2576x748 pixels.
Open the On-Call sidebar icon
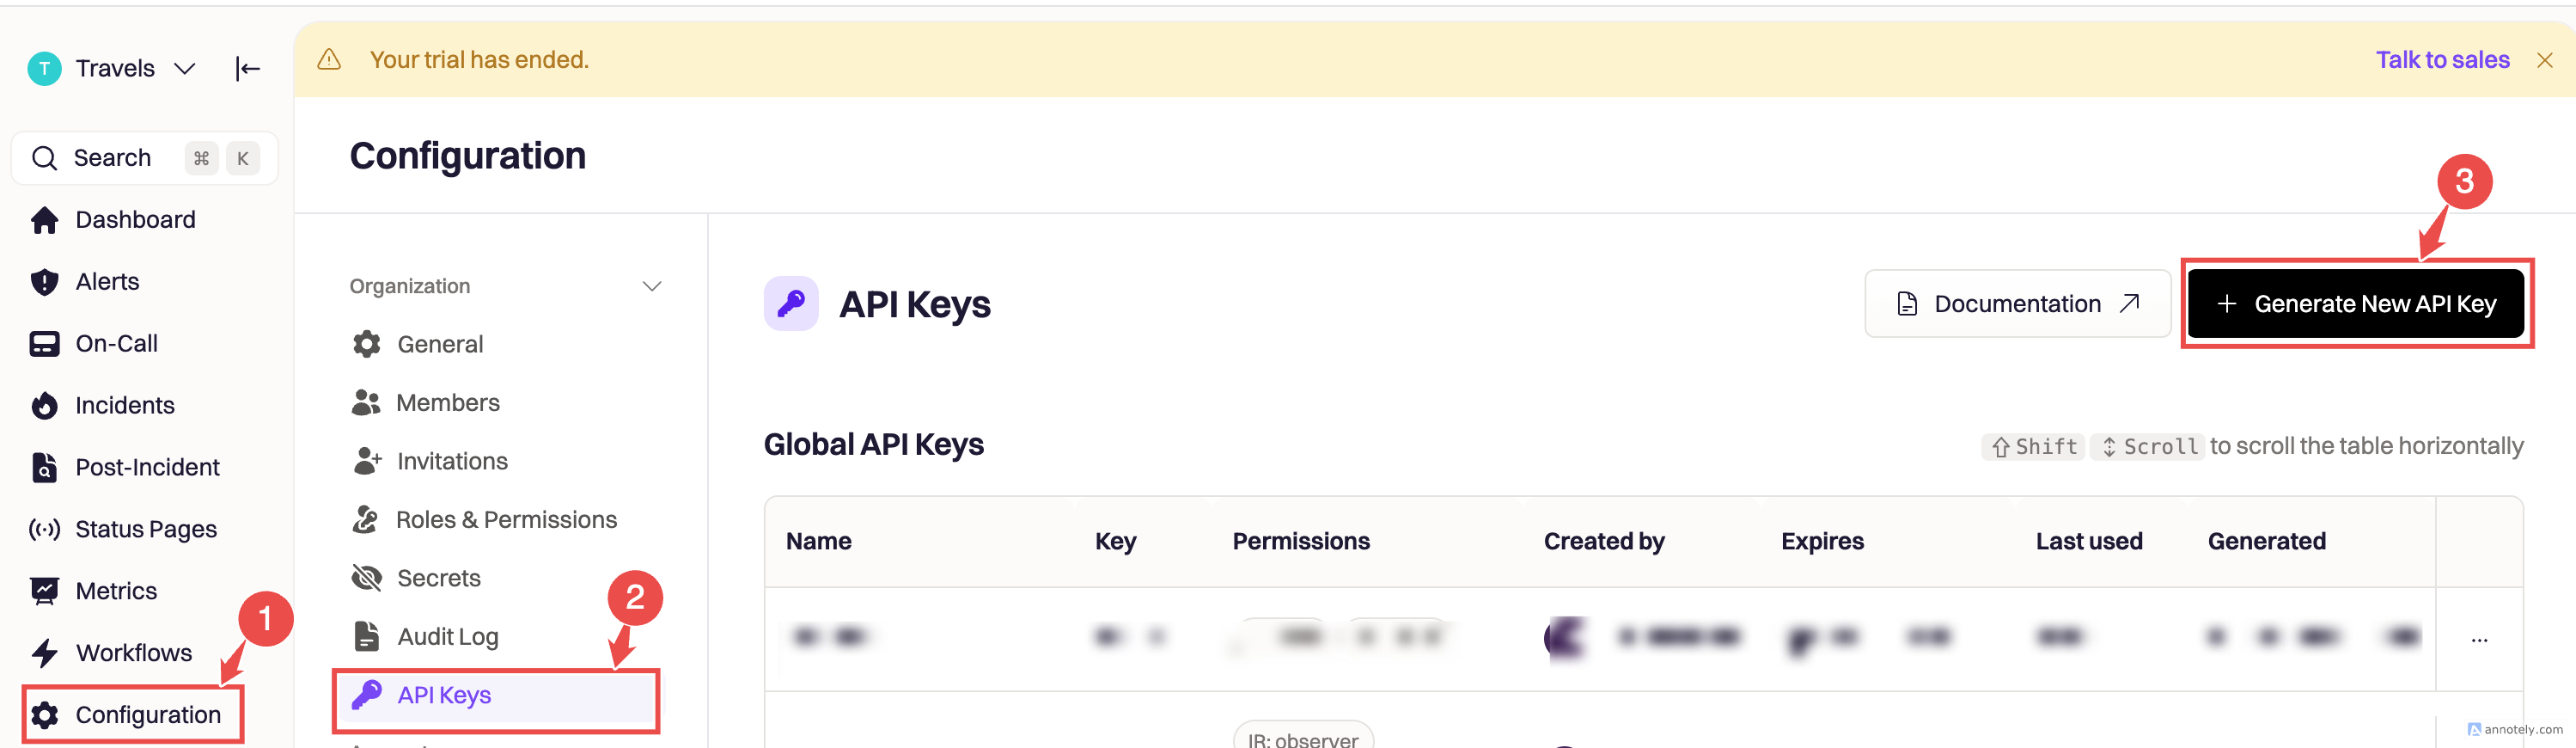[44, 344]
